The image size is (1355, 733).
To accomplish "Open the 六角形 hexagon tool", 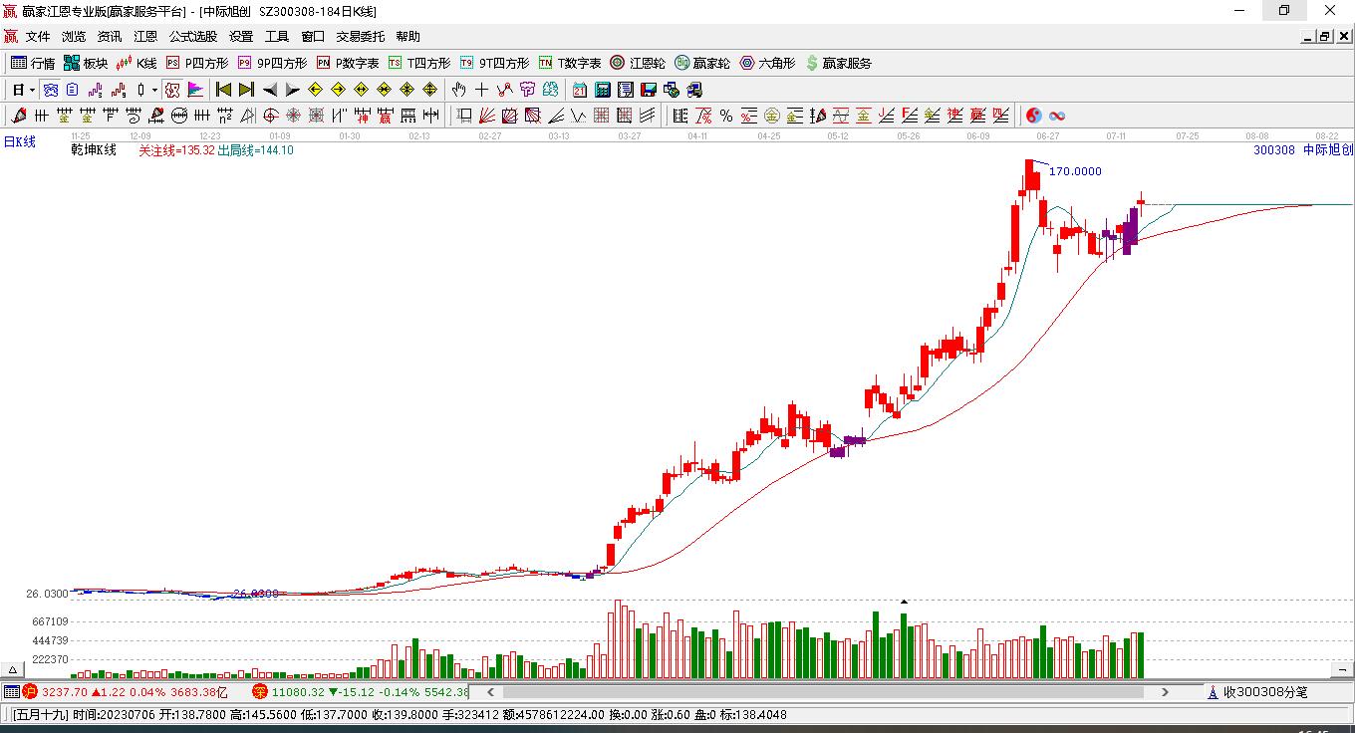I will 767,63.
